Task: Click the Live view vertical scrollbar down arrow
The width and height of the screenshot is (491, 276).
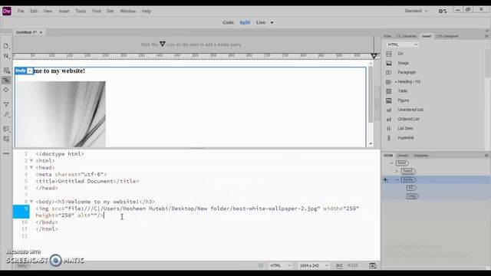Action: (x=371, y=144)
